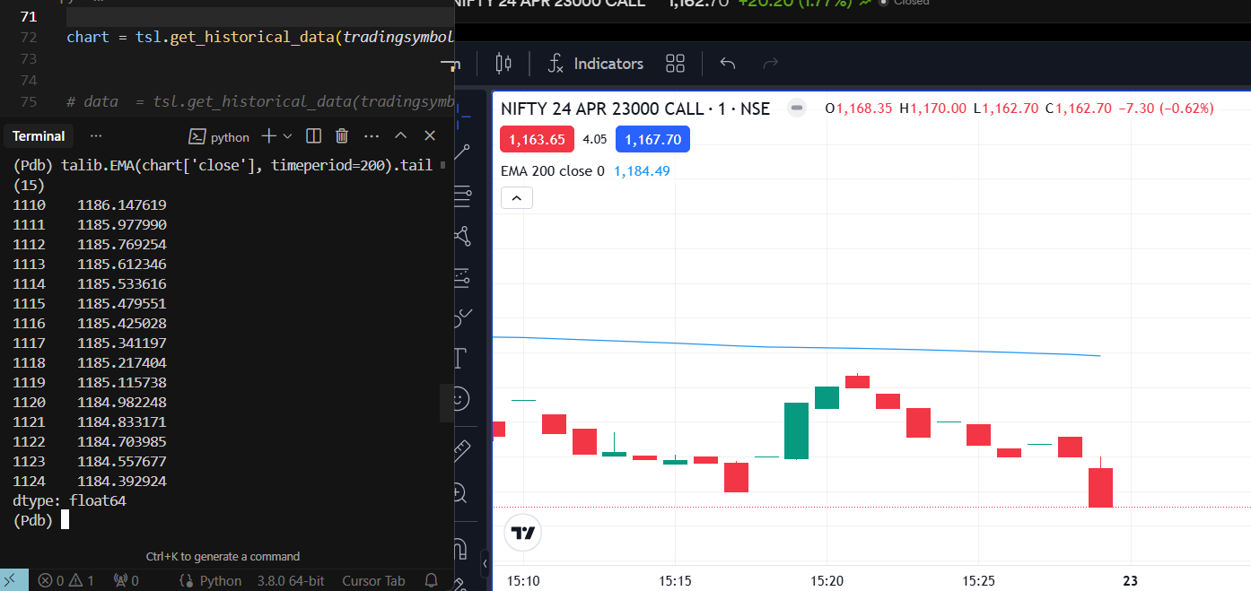The height and width of the screenshot is (591, 1251).
Task: Open the notifications bell in status bar
Action: pyautogui.click(x=431, y=580)
